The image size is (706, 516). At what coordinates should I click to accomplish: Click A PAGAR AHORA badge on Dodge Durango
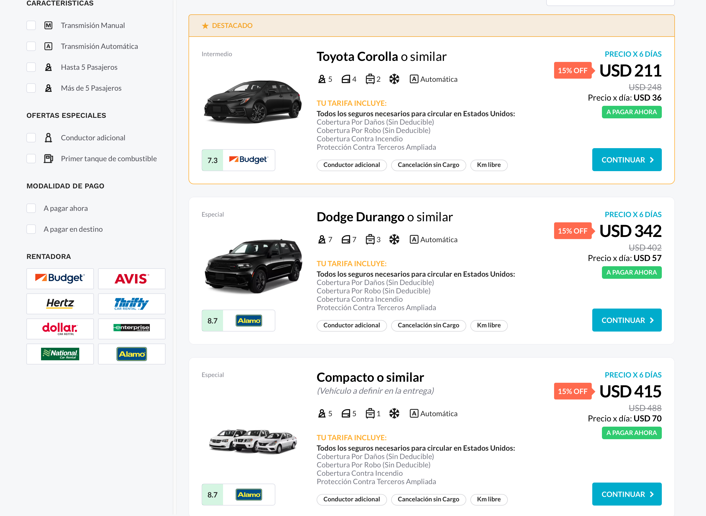pyautogui.click(x=632, y=273)
